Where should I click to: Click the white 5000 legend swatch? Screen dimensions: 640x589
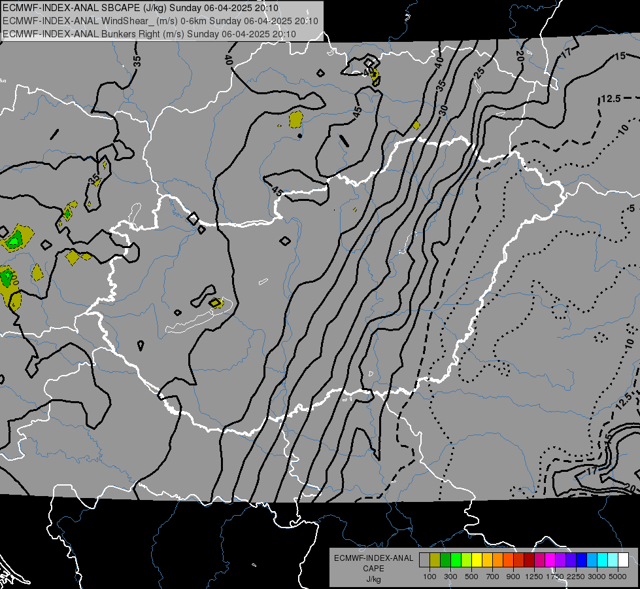pyautogui.click(x=623, y=560)
